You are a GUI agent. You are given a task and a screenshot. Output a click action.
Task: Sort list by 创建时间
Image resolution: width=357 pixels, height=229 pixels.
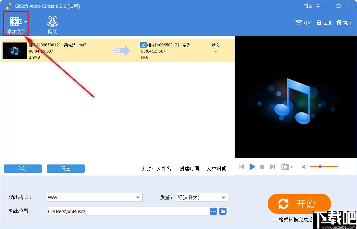tap(189, 168)
